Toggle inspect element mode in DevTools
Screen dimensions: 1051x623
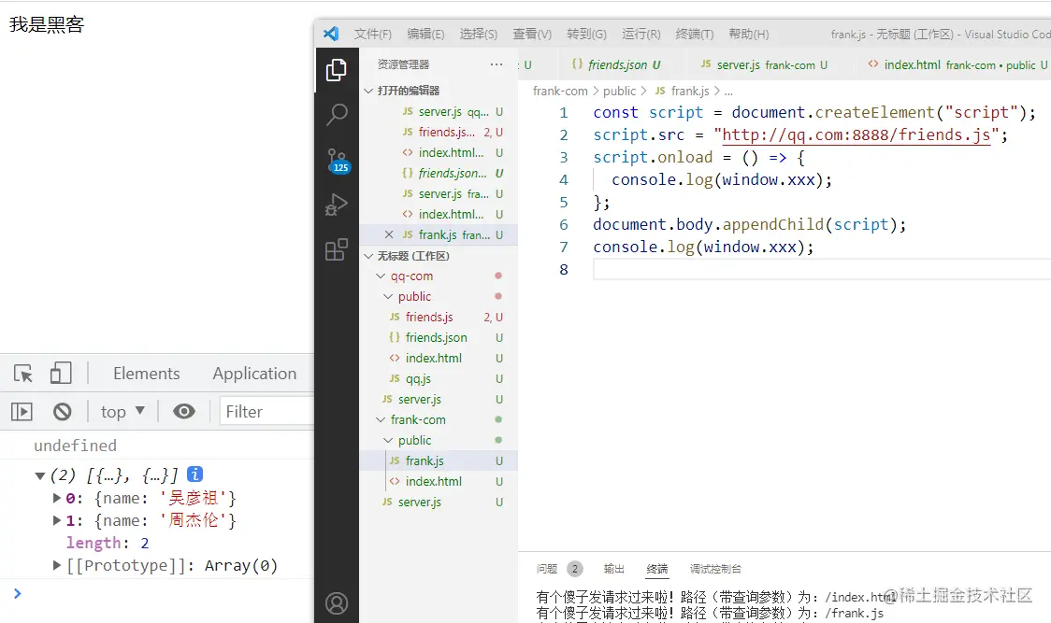(x=22, y=373)
